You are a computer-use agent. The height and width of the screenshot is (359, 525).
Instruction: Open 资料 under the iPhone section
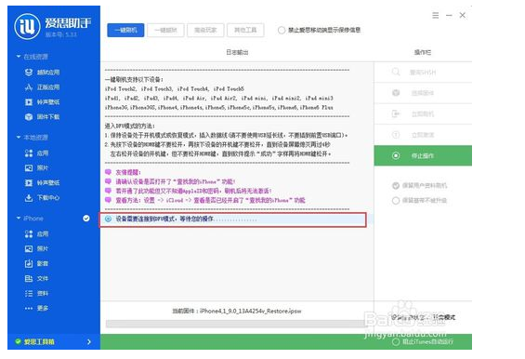[36, 293]
